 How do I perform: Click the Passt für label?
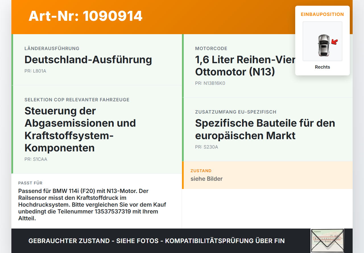30,183
